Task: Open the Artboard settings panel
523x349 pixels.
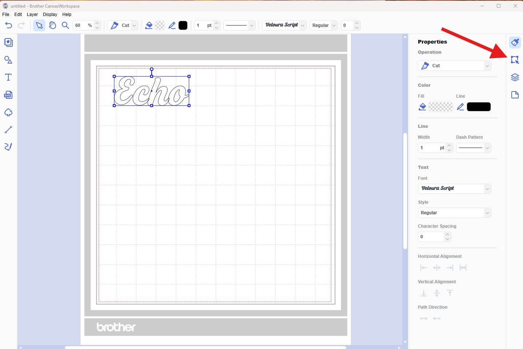Action: pos(515,95)
